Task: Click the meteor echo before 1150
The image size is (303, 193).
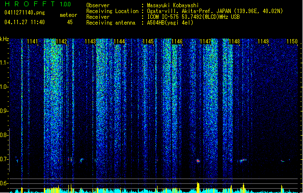Action: point(283,161)
